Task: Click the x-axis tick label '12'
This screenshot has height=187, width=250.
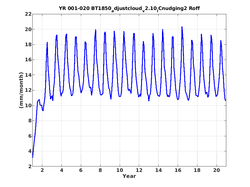Action: (x=139, y=170)
